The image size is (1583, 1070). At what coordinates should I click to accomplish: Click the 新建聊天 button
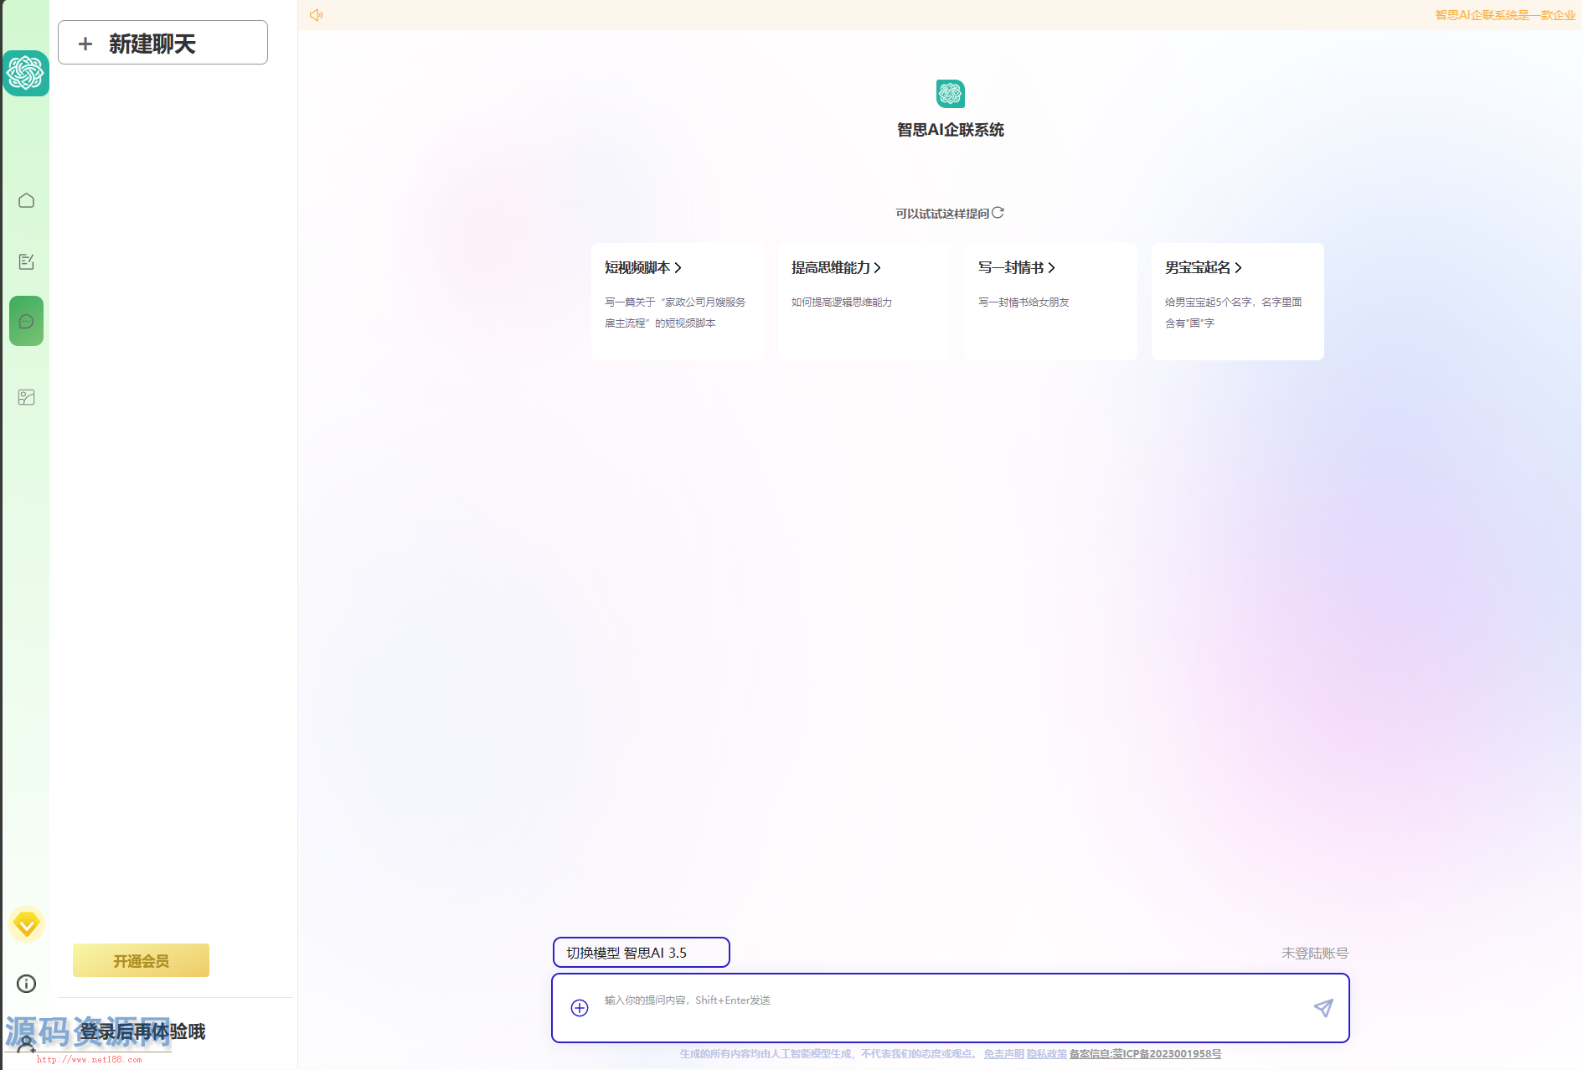[x=162, y=43]
